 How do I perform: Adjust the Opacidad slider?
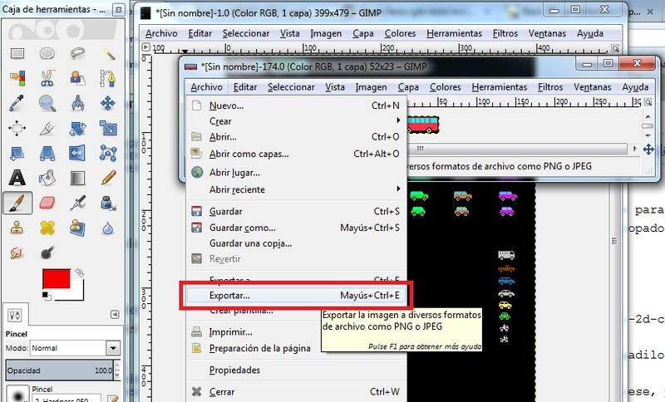tap(59, 370)
